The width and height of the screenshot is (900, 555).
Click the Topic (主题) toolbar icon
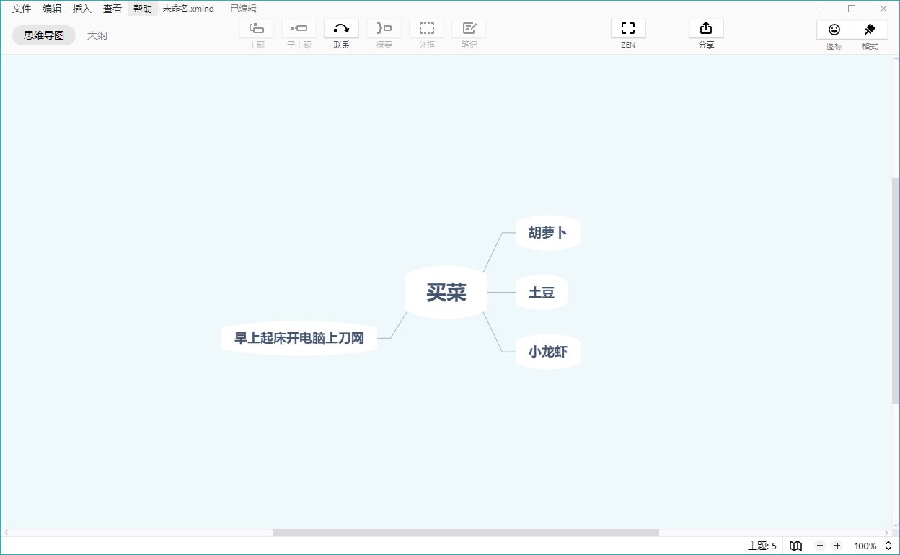pos(256,29)
